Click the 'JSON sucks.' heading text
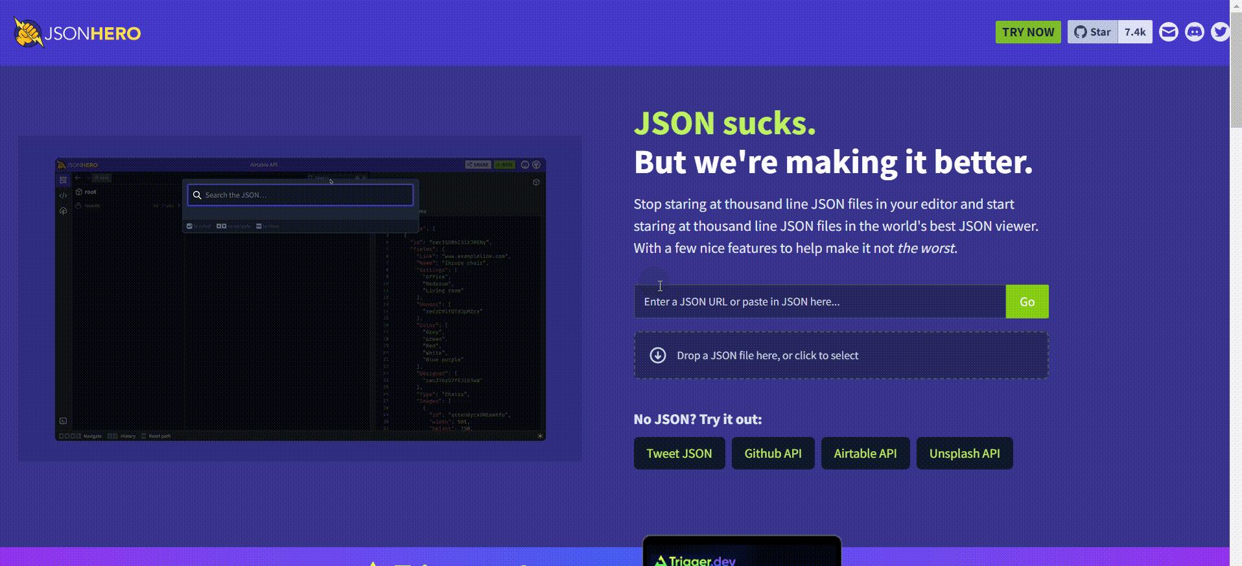The width and height of the screenshot is (1242, 566). (x=725, y=123)
